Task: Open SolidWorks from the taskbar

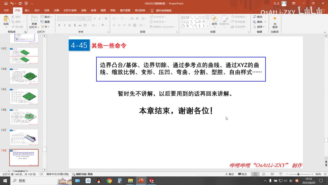Action: [x=152, y=181]
